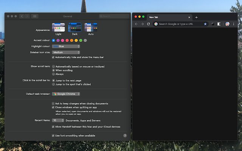Open a new Chrome tab
Viewport: 242px width, 151px height.
pos(196,17)
